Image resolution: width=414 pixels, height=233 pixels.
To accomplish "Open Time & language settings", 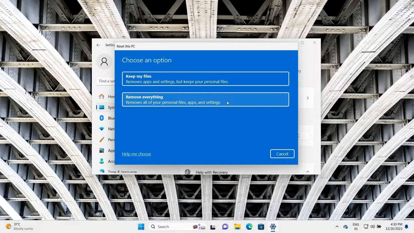I will point(102,171).
